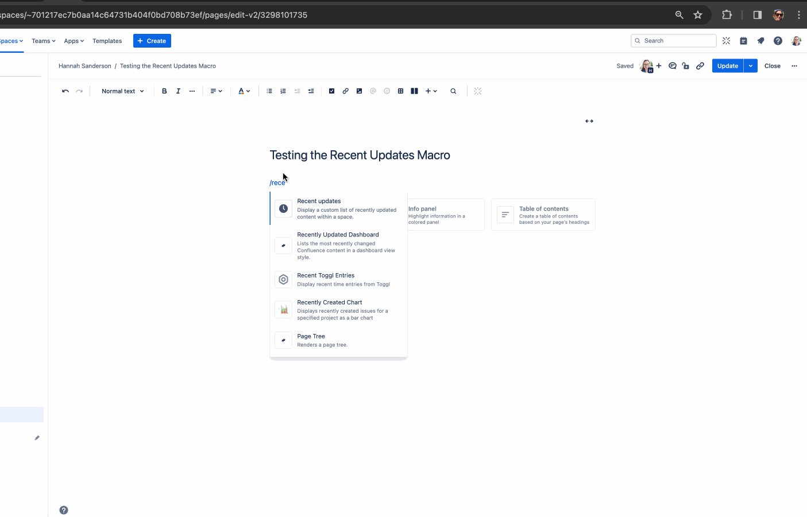This screenshot has width=807, height=517.
Task: Open insert plus dropdown
Action: click(431, 91)
